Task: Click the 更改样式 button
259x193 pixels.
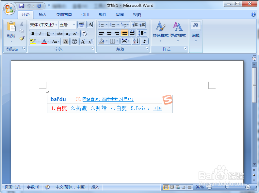Action: [178, 32]
